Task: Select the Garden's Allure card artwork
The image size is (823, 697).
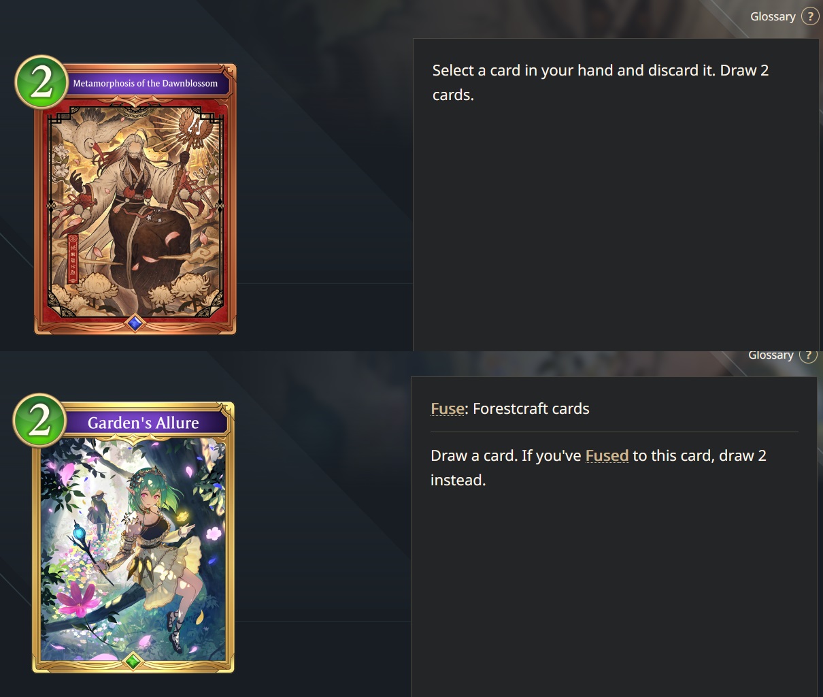Action: click(x=133, y=549)
